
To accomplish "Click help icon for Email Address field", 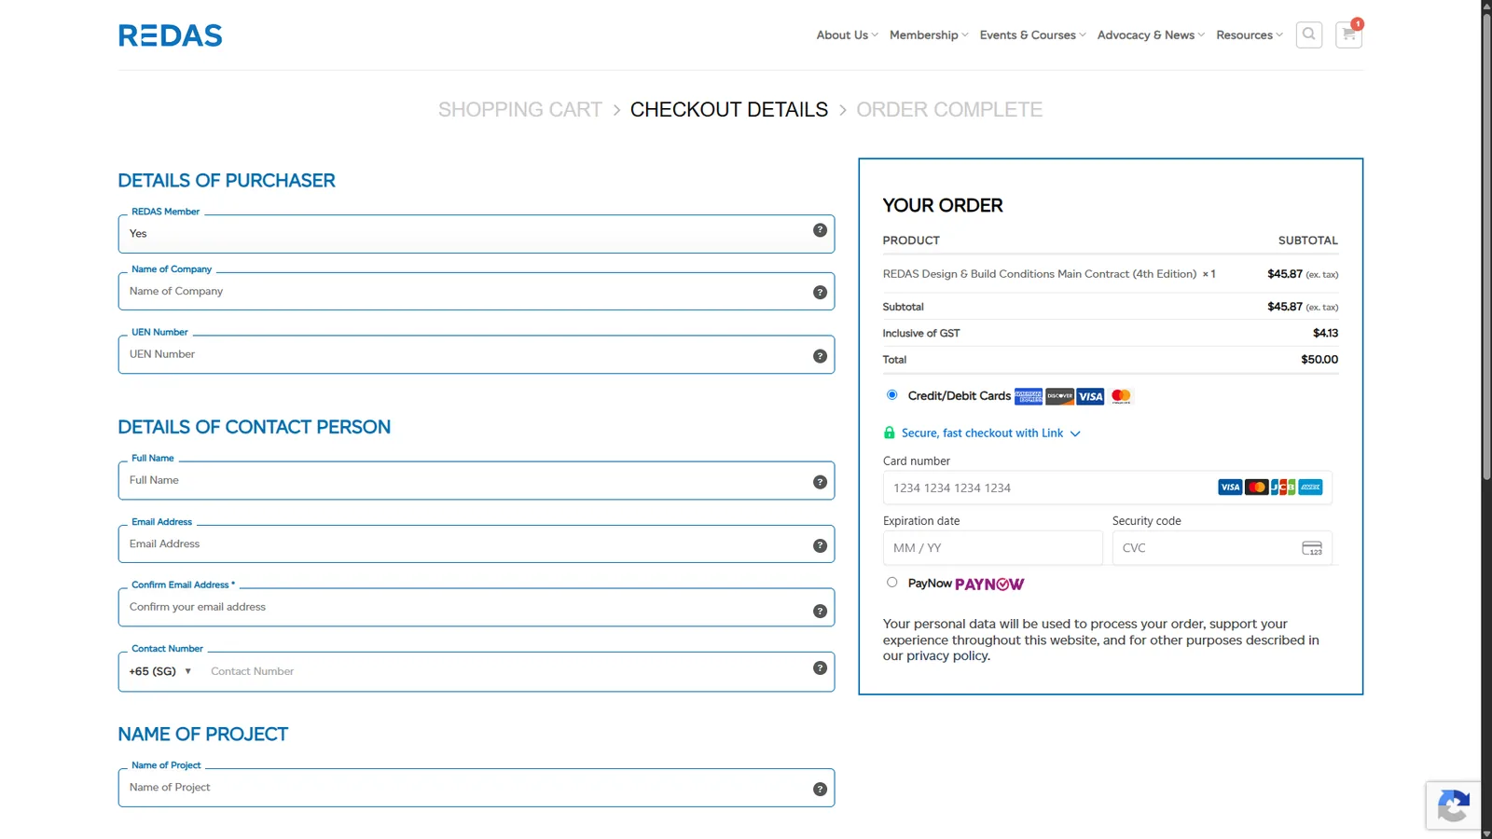I will point(820,546).
